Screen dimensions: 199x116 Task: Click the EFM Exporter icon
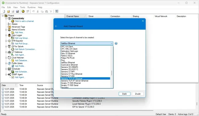click(9, 41)
